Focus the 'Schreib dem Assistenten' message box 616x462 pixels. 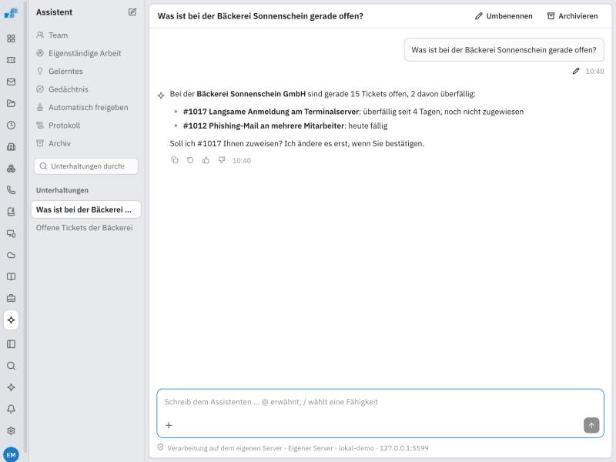point(380,413)
